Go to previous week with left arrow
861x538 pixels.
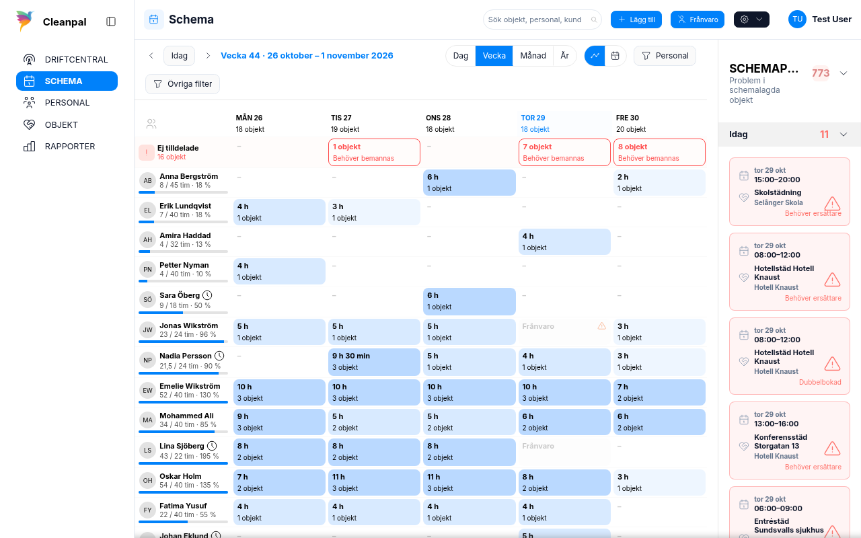(x=151, y=56)
